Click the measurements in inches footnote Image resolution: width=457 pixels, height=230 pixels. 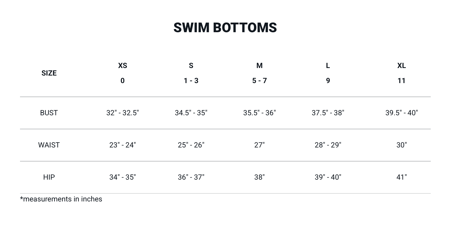(x=61, y=199)
